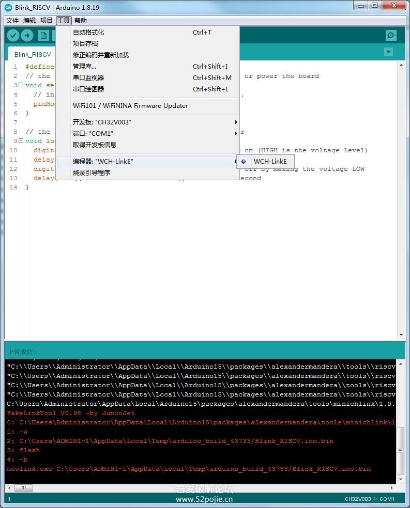Open the 文件 menu
The image size is (410, 508).
point(12,21)
